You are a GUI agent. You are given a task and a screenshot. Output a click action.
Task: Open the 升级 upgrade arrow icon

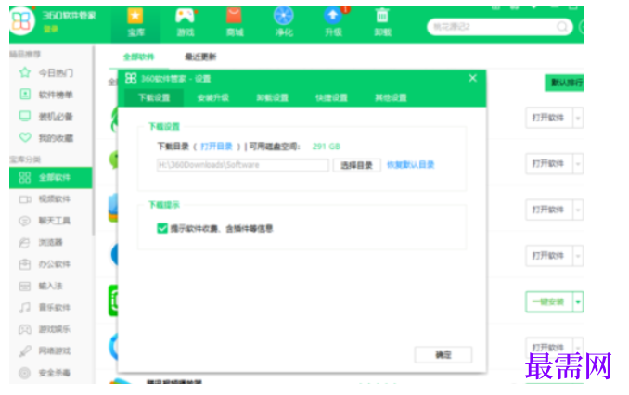[333, 16]
